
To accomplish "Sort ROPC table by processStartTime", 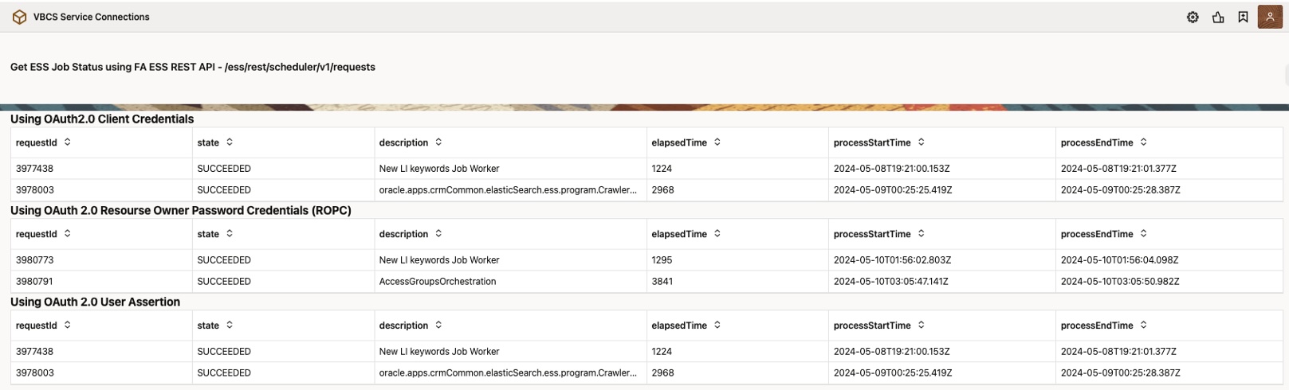I will coord(922,234).
